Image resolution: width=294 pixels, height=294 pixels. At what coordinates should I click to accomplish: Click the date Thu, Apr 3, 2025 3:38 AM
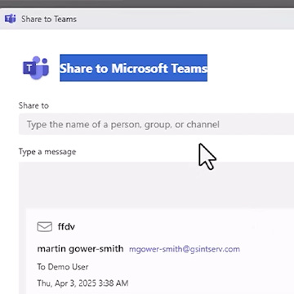tap(82, 283)
